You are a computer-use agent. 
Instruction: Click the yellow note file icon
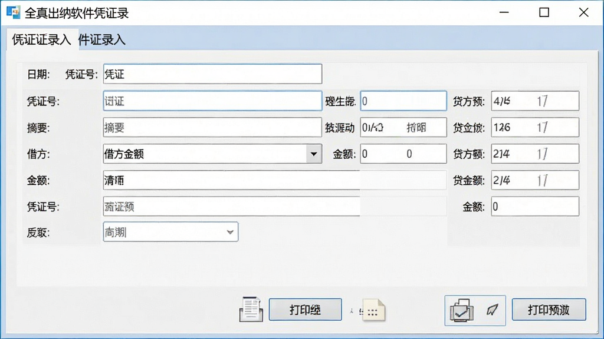coord(373,310)
